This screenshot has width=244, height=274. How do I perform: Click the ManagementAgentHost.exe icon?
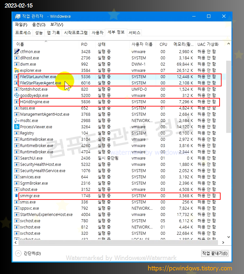tap(16, 114)
